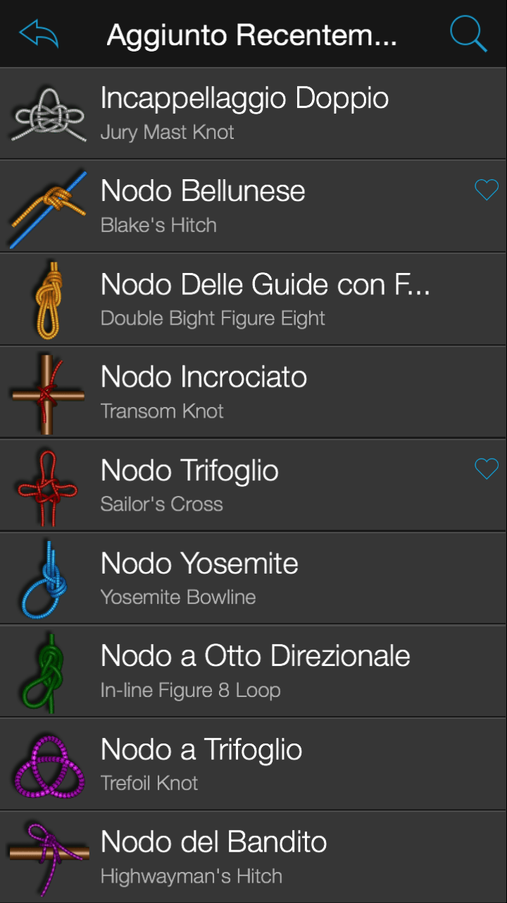Viewport: 507px width, 903px height.
Task: Open search with the magnifier icon
Action: click(x=468, y=33)
